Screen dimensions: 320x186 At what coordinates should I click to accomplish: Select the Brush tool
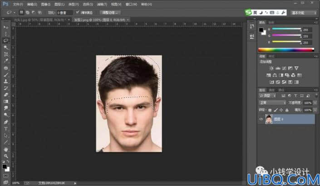click(6, 75)
